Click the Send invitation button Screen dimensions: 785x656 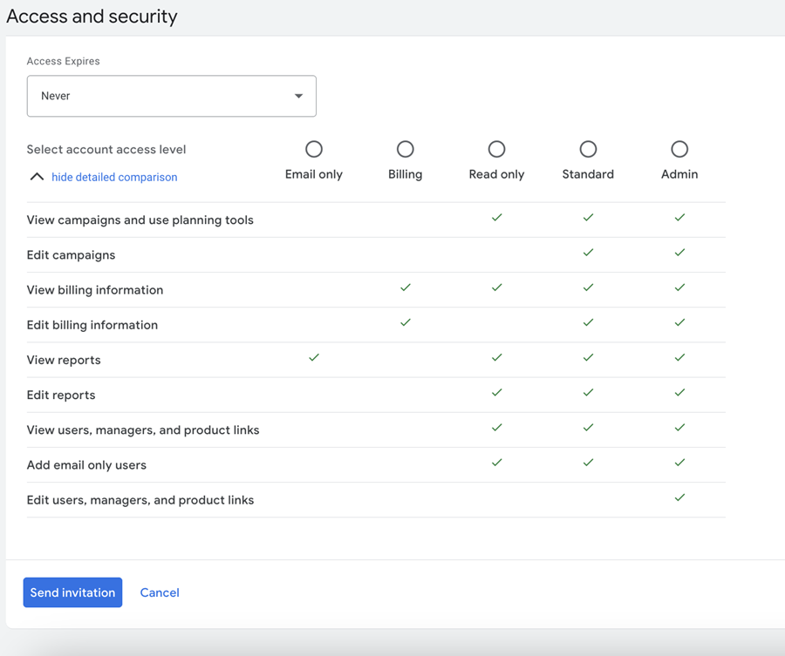click(x=72, y=592)
